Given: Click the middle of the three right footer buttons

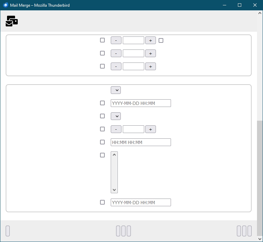Looking at the screenshot, I should click(244, 231).
